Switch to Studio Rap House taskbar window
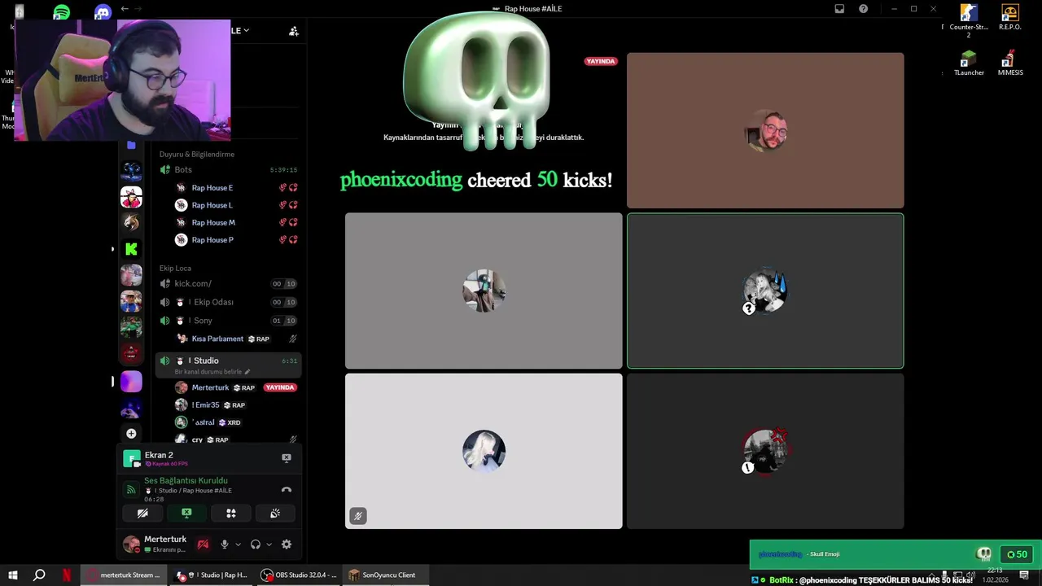 point(212,575)
